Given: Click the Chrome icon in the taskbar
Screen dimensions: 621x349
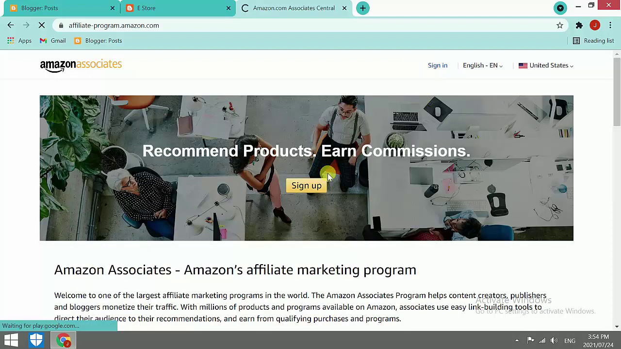Looking at the screenshot, I should click(x=63, y=340).
